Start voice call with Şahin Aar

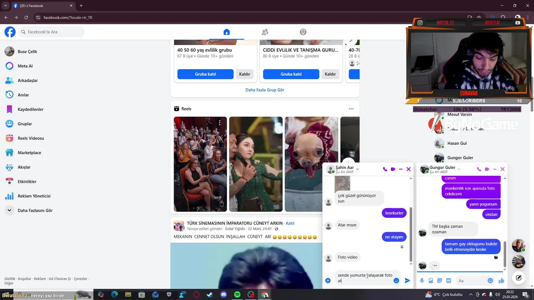coord(385,169)
